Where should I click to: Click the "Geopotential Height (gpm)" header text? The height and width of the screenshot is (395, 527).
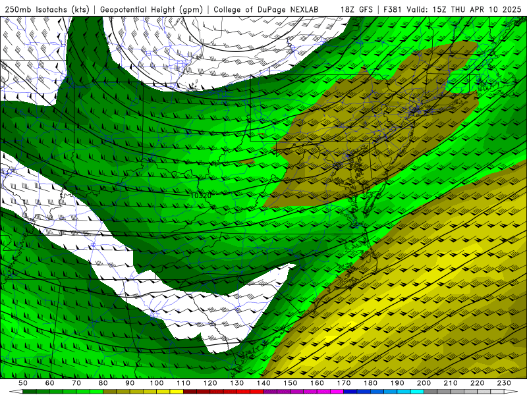tap(152, 10)
